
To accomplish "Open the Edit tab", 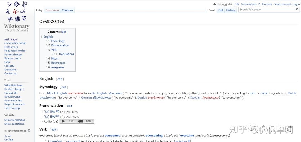I will (x=220, y=10).
